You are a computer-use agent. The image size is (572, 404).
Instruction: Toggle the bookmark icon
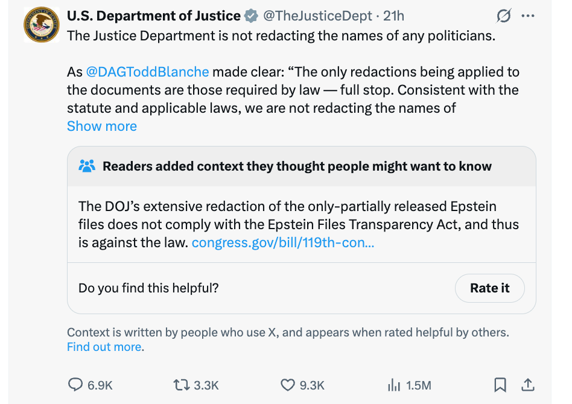[500, 385]
